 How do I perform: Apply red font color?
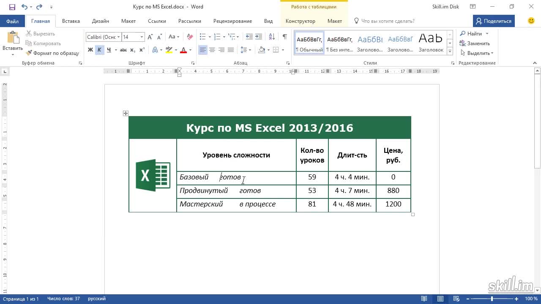[x=183, y=50]
